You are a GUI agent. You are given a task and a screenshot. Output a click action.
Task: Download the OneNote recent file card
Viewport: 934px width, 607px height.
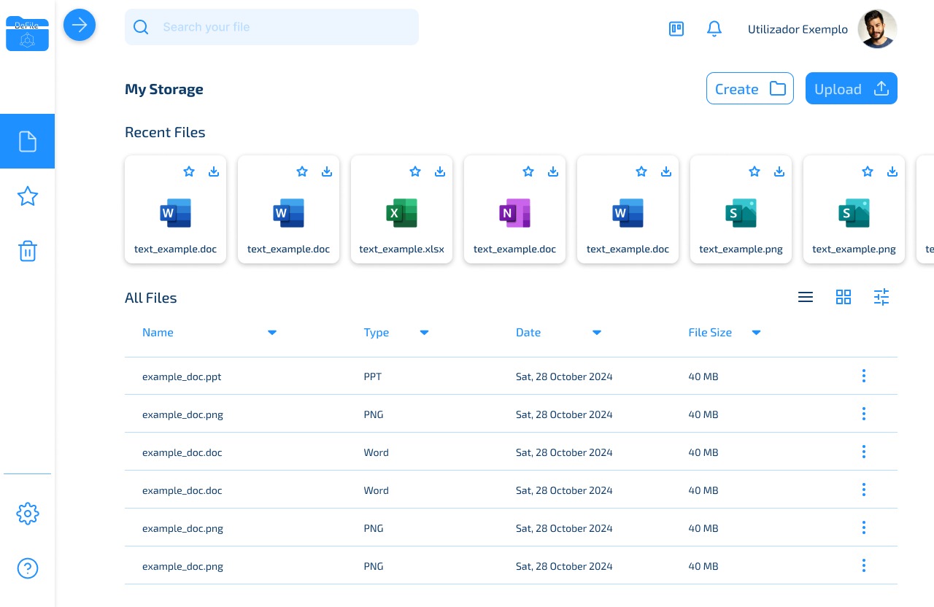coord(553,171)
